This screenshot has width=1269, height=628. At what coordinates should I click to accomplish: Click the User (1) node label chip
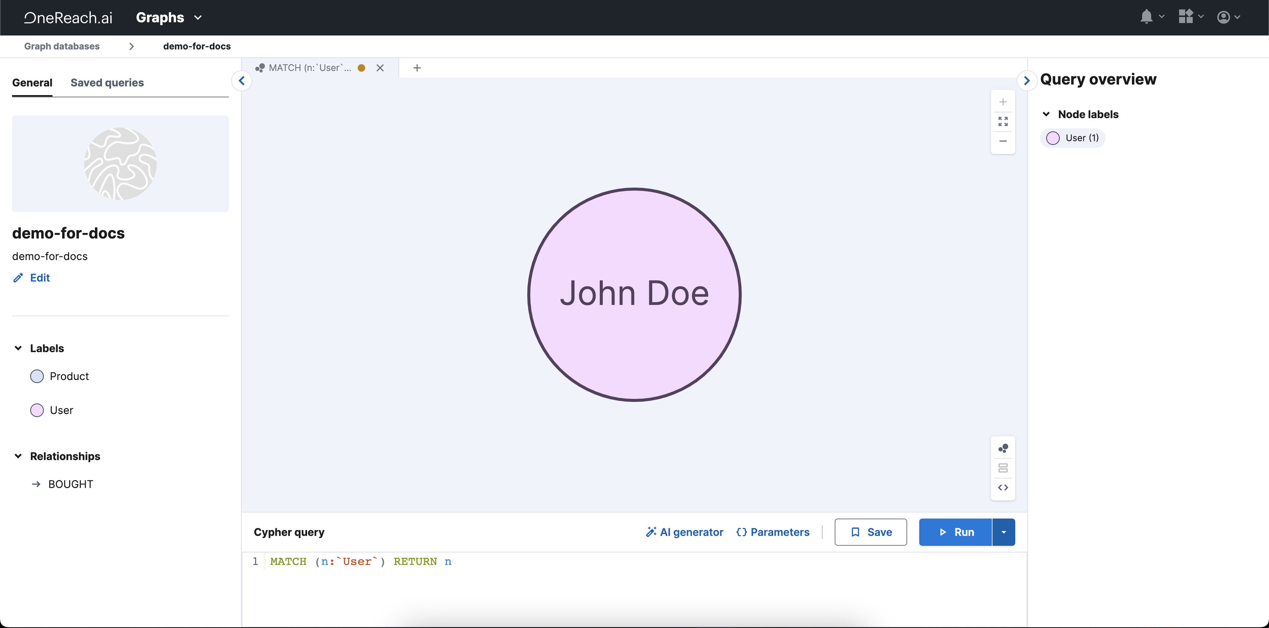(1073, 138)
